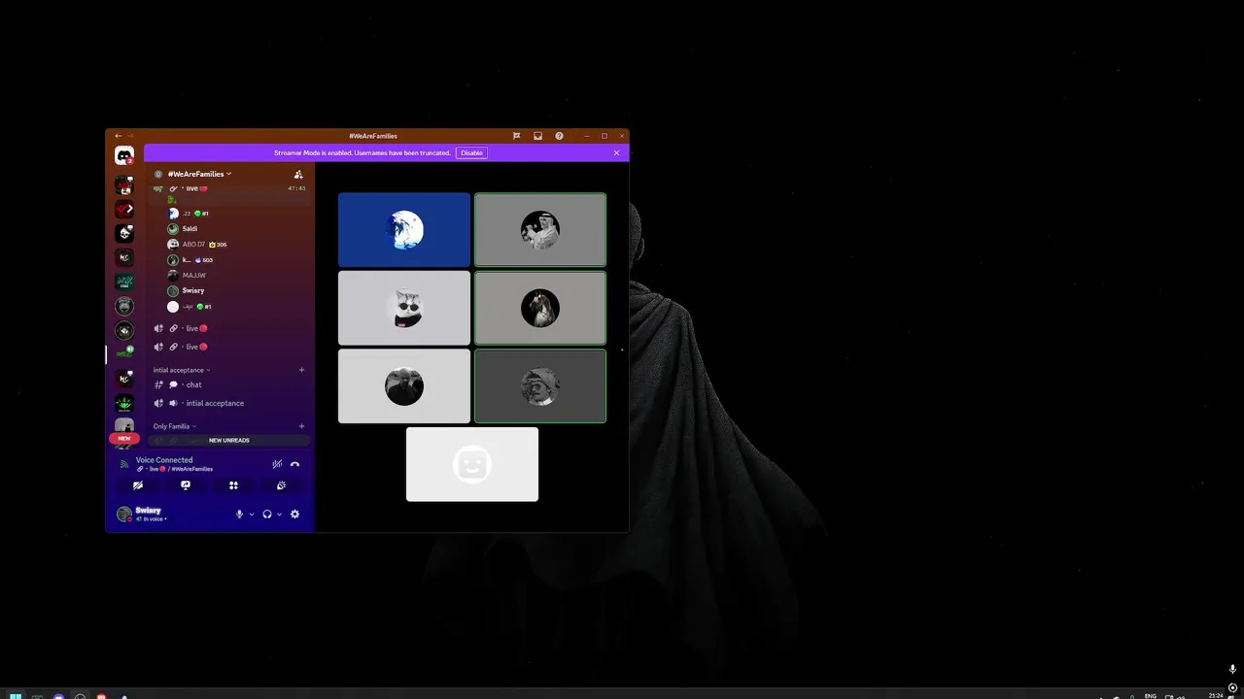The width and height of the screenshot is (1244, 699).
Task: Open the server with green speaker badge
Action: (x=124, y=354)
